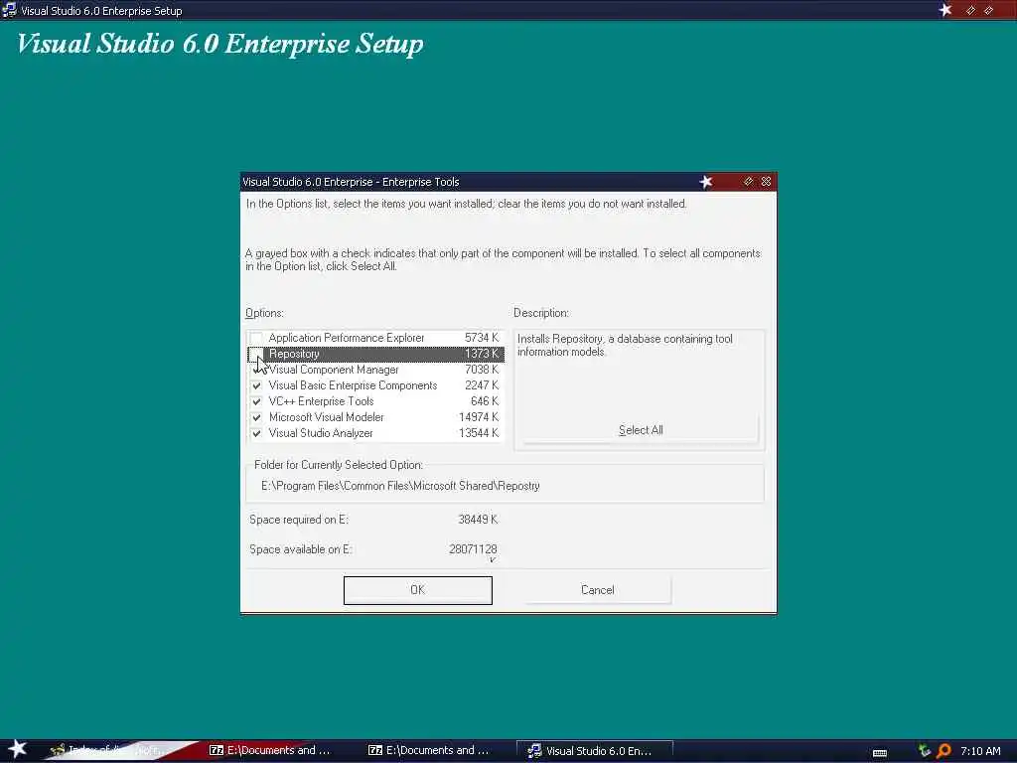The image size is (1017, 763).
Task: Click the 38449 K space required value
Action: 478,520
